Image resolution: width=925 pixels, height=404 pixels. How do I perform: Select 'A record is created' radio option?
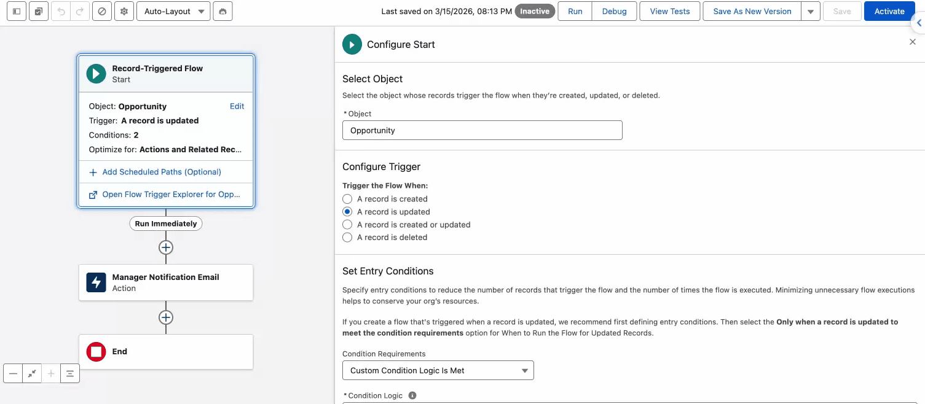coord(347,199)
